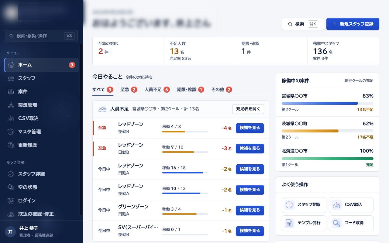Click the 至急の対応 2件 summary card
The width and height of the screenshot is (389, 243).
[x=128, y=51]
